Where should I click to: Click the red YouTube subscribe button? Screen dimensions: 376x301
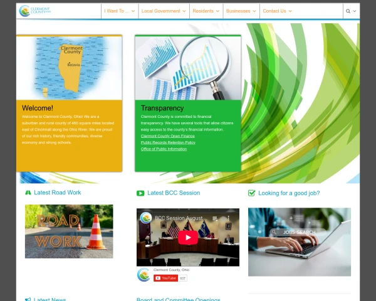pyautogui.click(x=165, y=278)
